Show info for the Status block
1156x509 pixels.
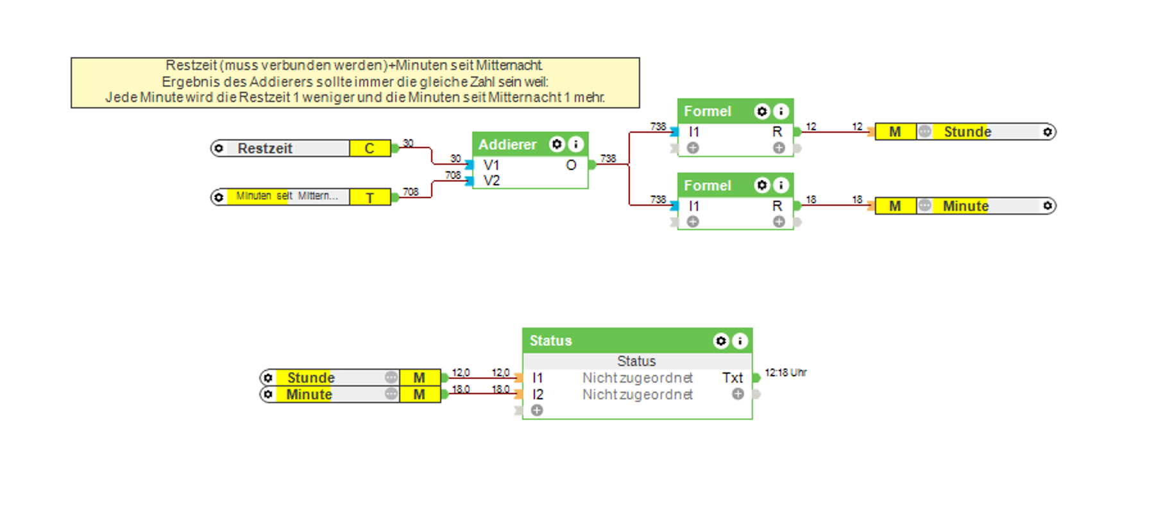pyautogui.click(x=740, y=340)
